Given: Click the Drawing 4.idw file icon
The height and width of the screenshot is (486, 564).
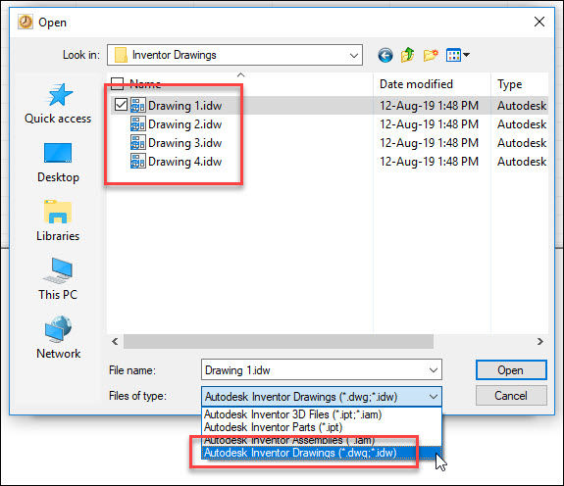Looking at the screenshot, I should coord(137,162).
